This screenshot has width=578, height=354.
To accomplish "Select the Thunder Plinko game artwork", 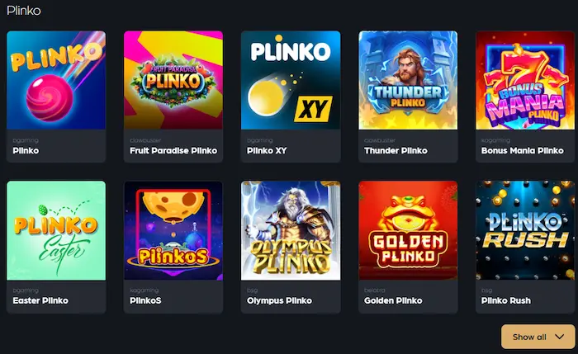I will pyautogui.click(x=408, y=80).
